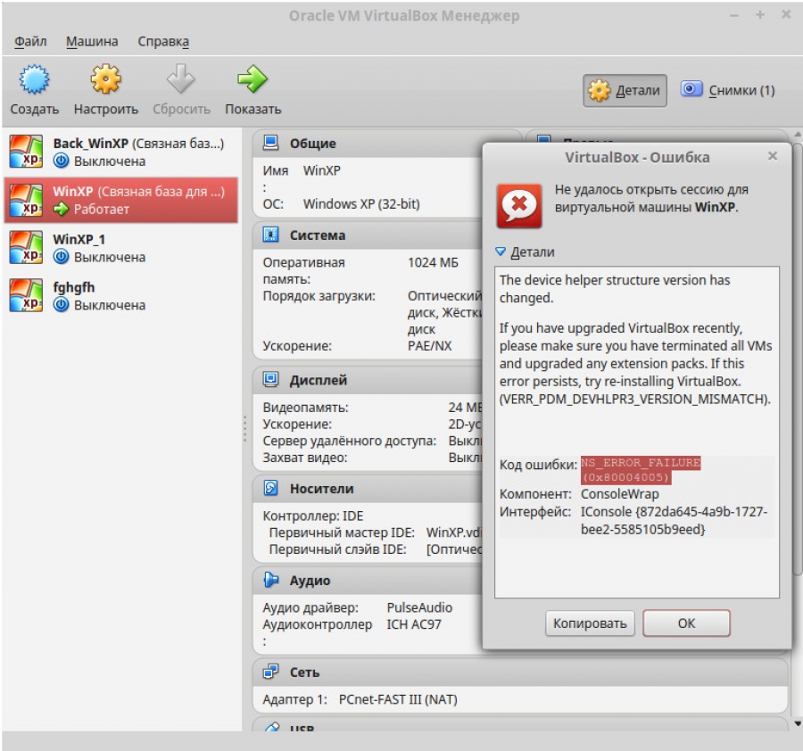Screen dimensions: 803x751
Task: Click the Носители section title
Action: tap(321, 489)
